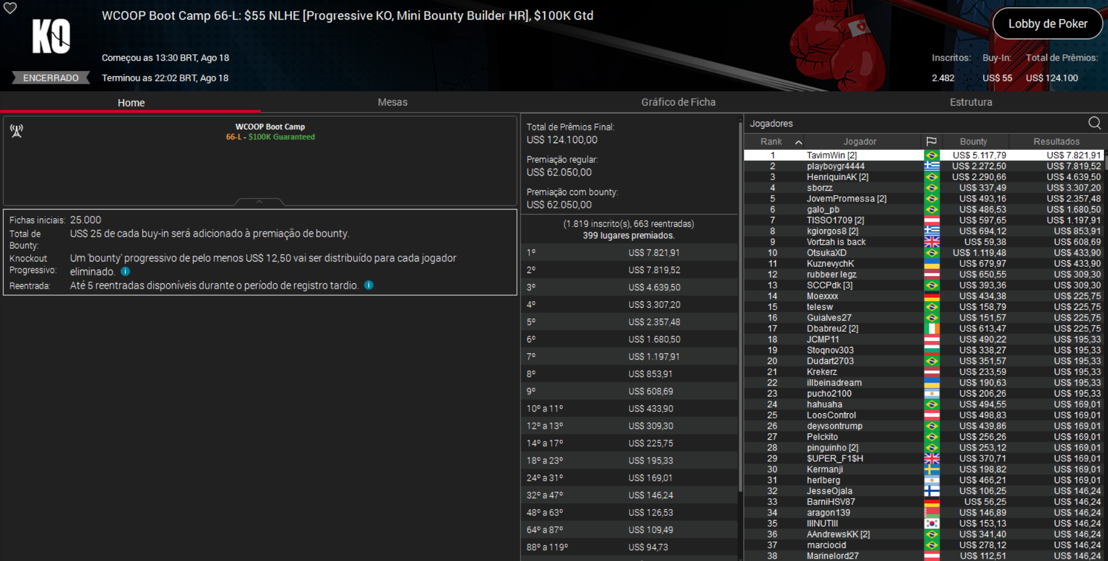Screen dimensions: 1108x561
Task: Open the Gráfico de Ficha tab
Action: [x=678, y=102]
